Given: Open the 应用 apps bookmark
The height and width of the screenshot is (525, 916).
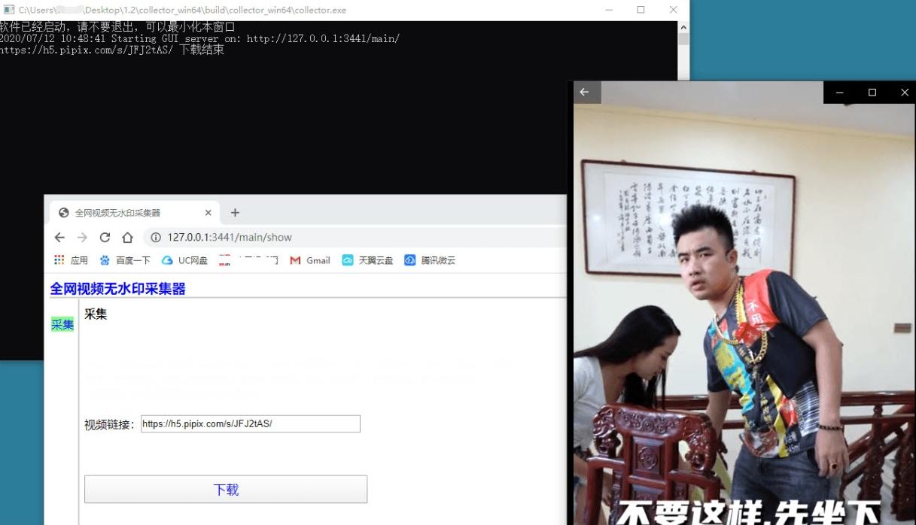Looking at the screenshot, I should (x=71, y=260).
